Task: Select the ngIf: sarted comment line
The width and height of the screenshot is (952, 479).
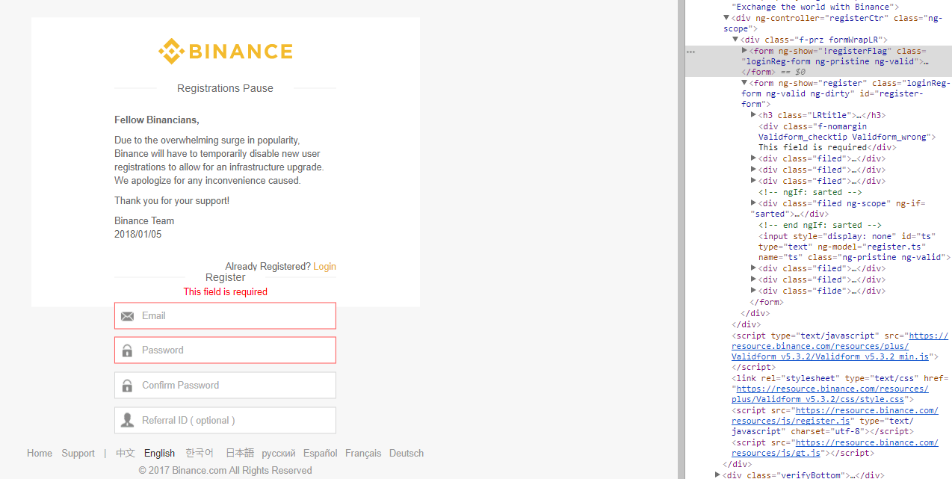Action: [811, 192]
